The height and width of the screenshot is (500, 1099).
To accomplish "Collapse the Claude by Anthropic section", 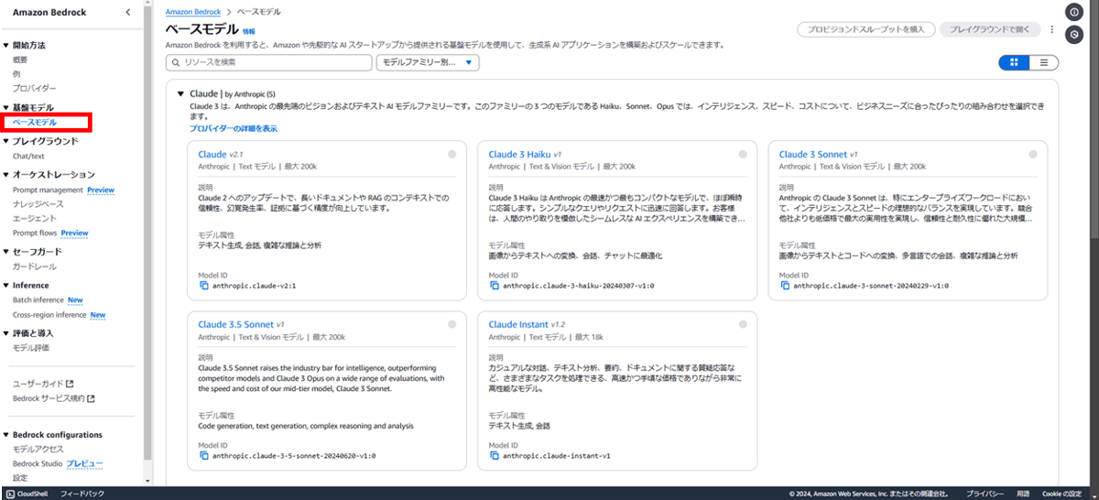I will click(180, 93).
